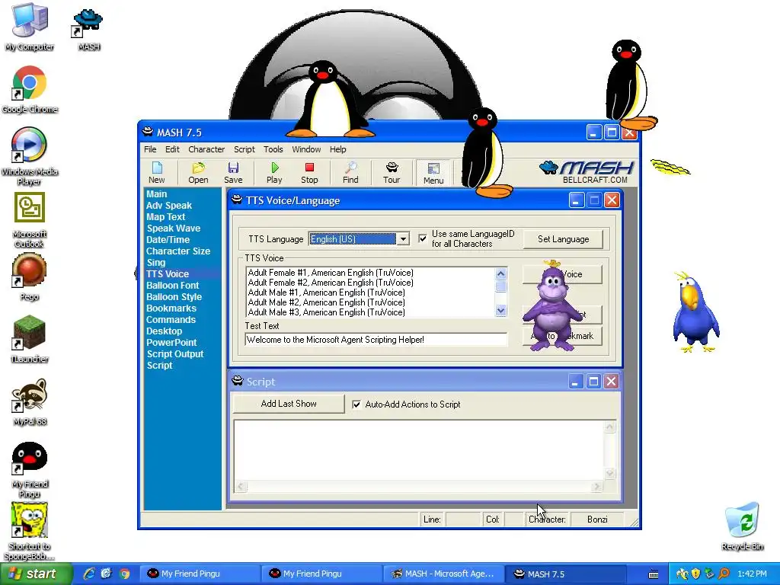Open the Window menu

pyautogui.click(x=306, y=149)
